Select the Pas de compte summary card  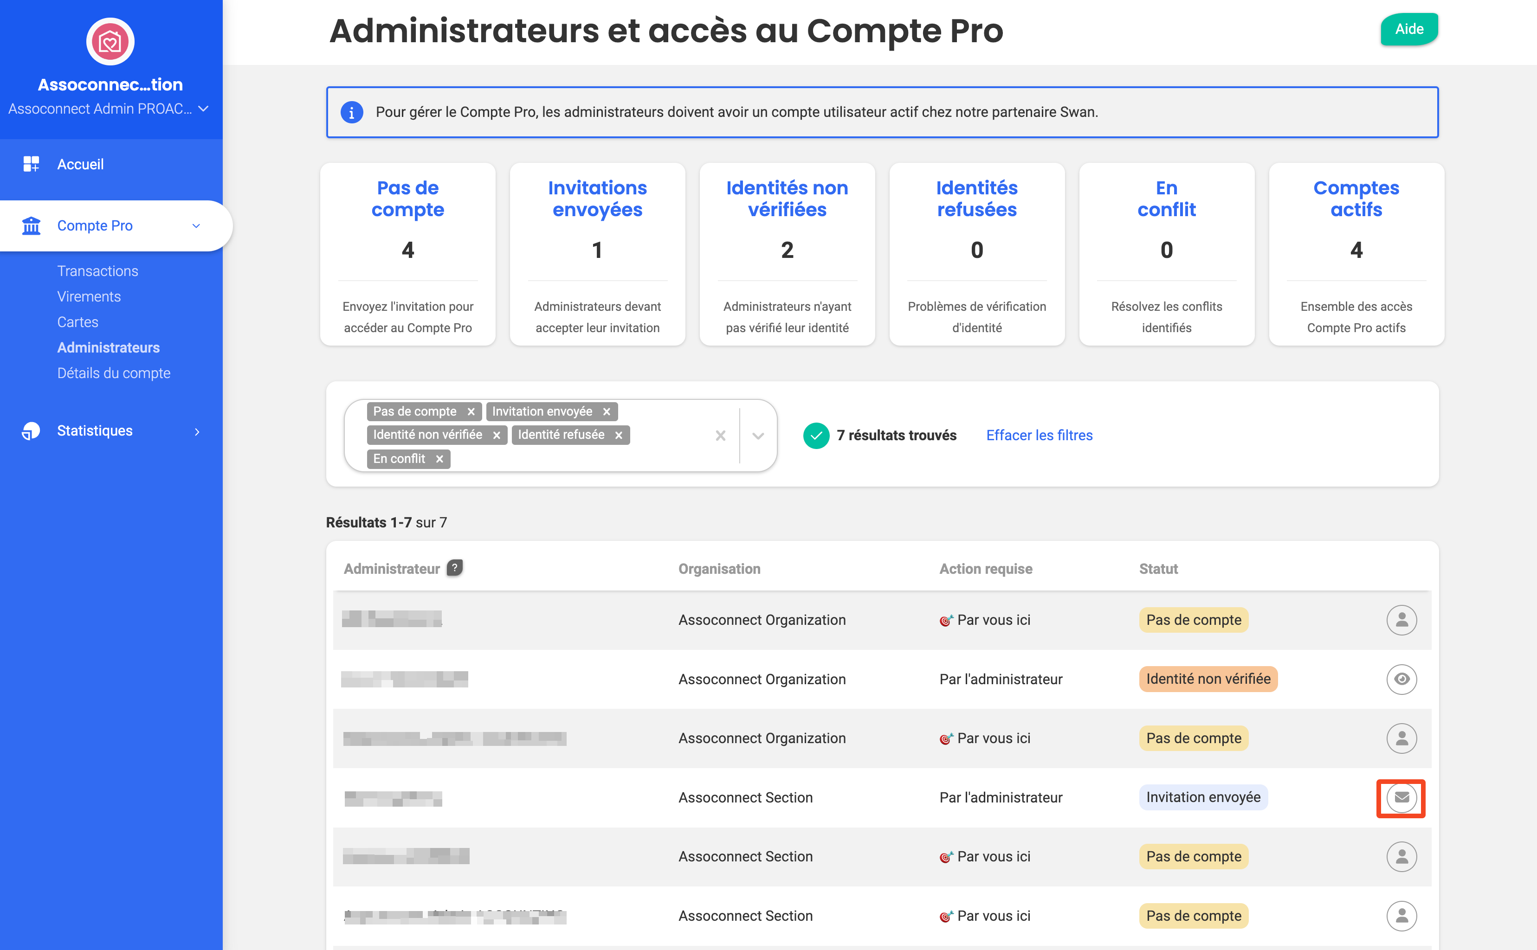point(407,254)
